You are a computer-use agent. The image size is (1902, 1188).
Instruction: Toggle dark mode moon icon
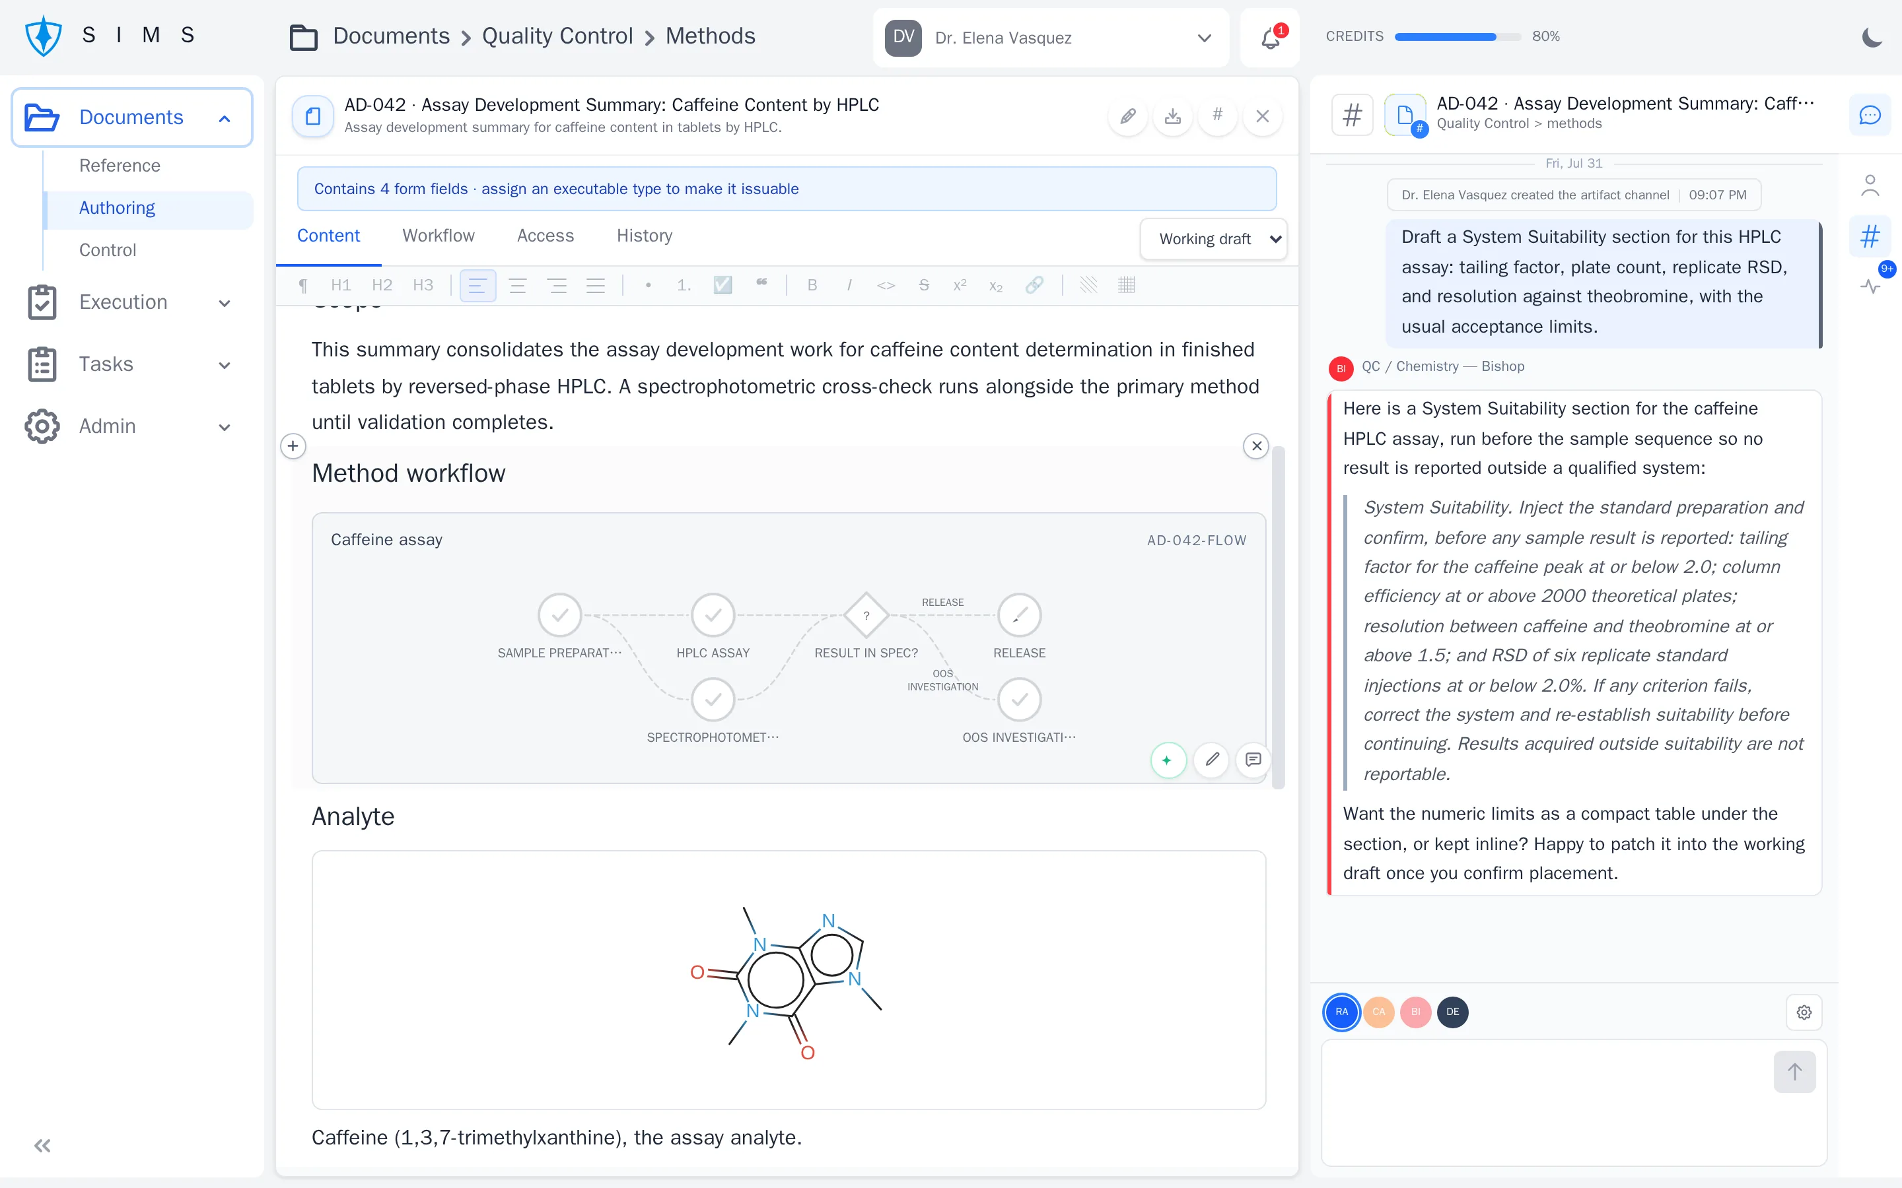[x=1873, y=37]
